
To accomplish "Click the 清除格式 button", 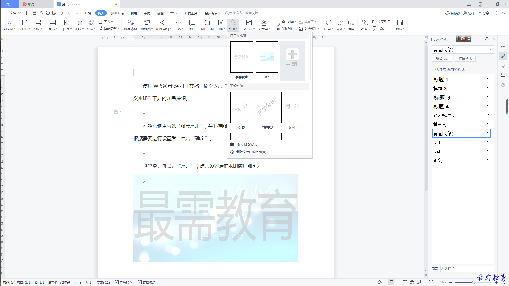I will click(x=465, y=59).
